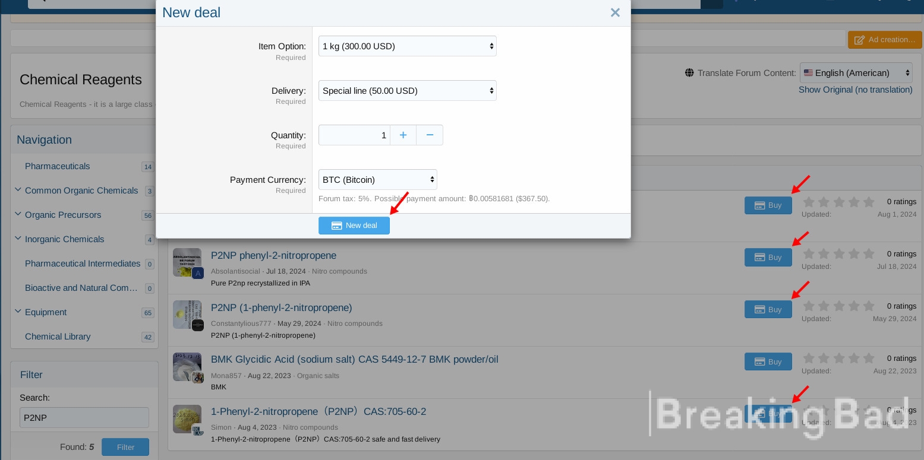
Task: Expand the Equipment category
Action: [x=18, y=312]
